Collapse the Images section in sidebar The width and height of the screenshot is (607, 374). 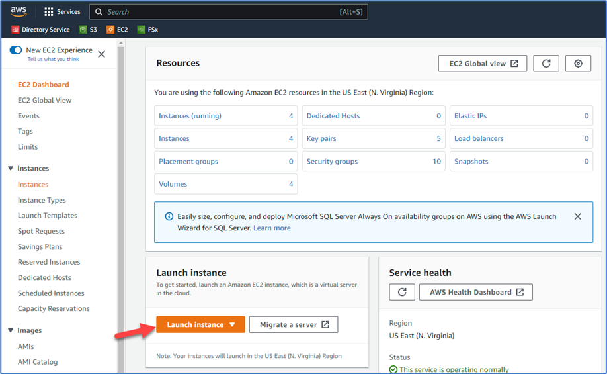(11, 330)
